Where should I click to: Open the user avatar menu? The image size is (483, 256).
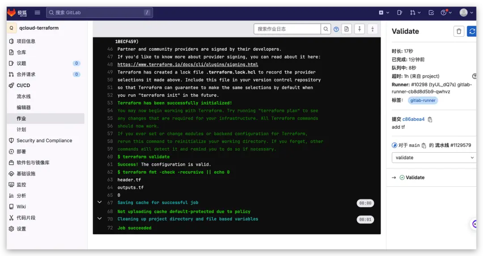[x=466, y=13]
